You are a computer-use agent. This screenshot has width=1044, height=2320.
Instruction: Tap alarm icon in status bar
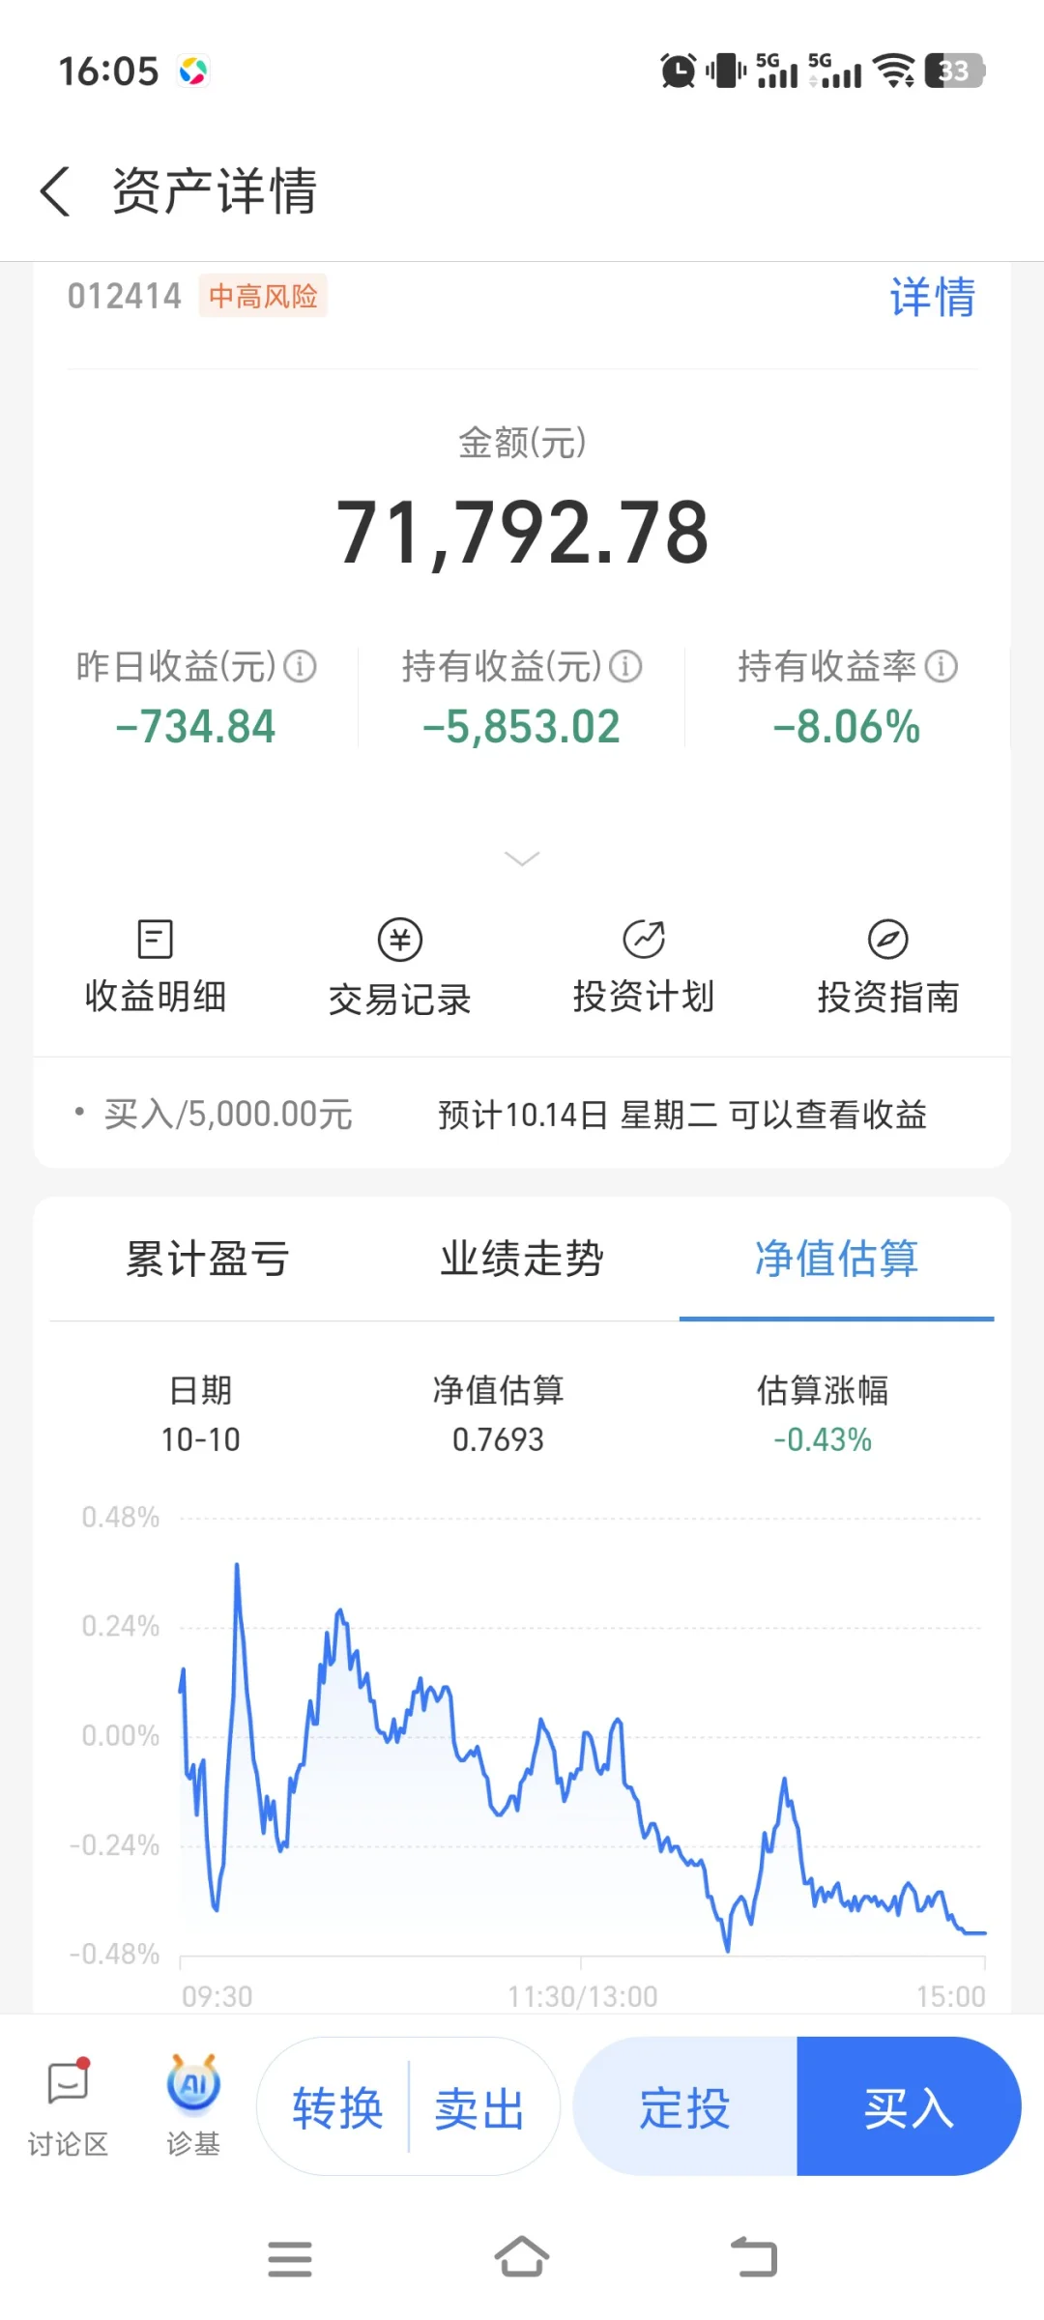[x=678, y=71]
